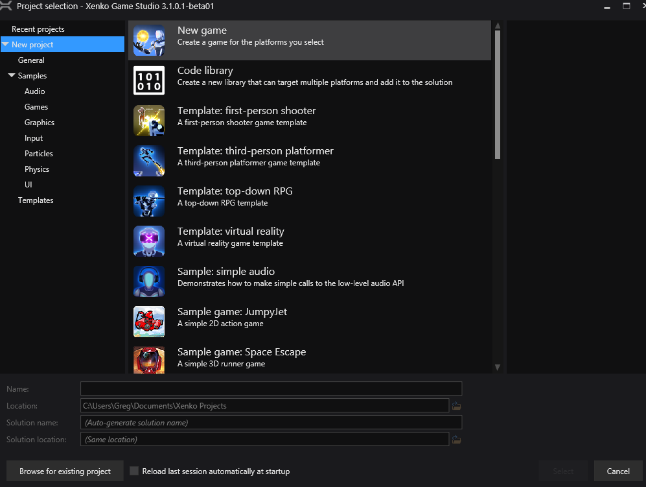
Task: Choose the virtual reality template icon
Action: pos(149,241)
